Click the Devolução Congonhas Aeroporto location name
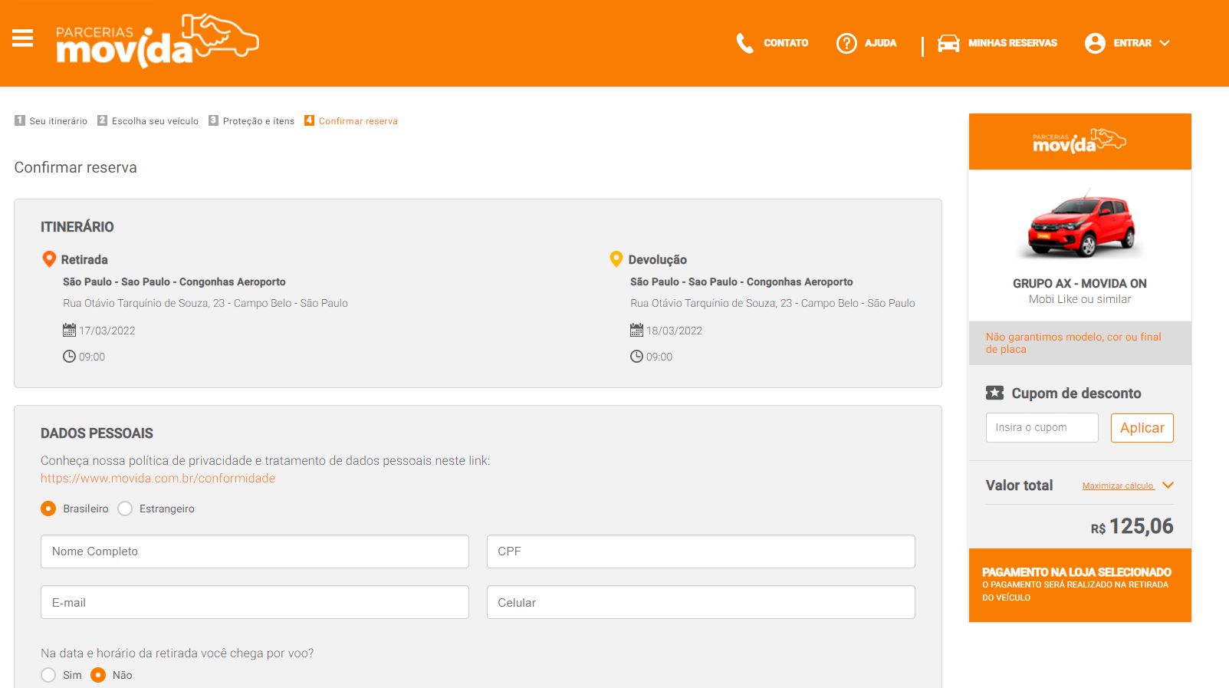 pyautogui.click(x=741, y=282)
